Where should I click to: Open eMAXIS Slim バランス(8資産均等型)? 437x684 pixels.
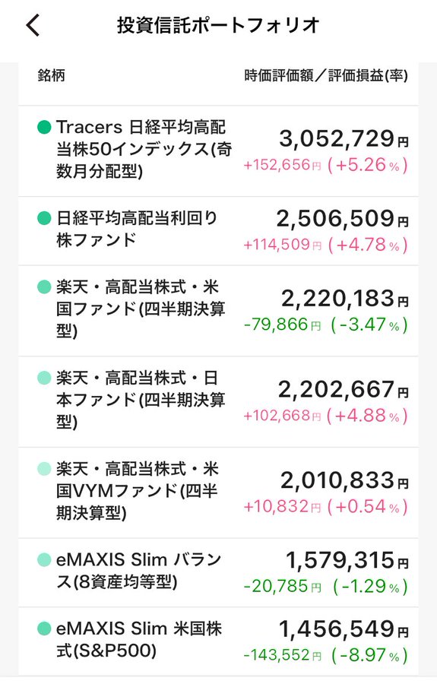coord(218,572)
